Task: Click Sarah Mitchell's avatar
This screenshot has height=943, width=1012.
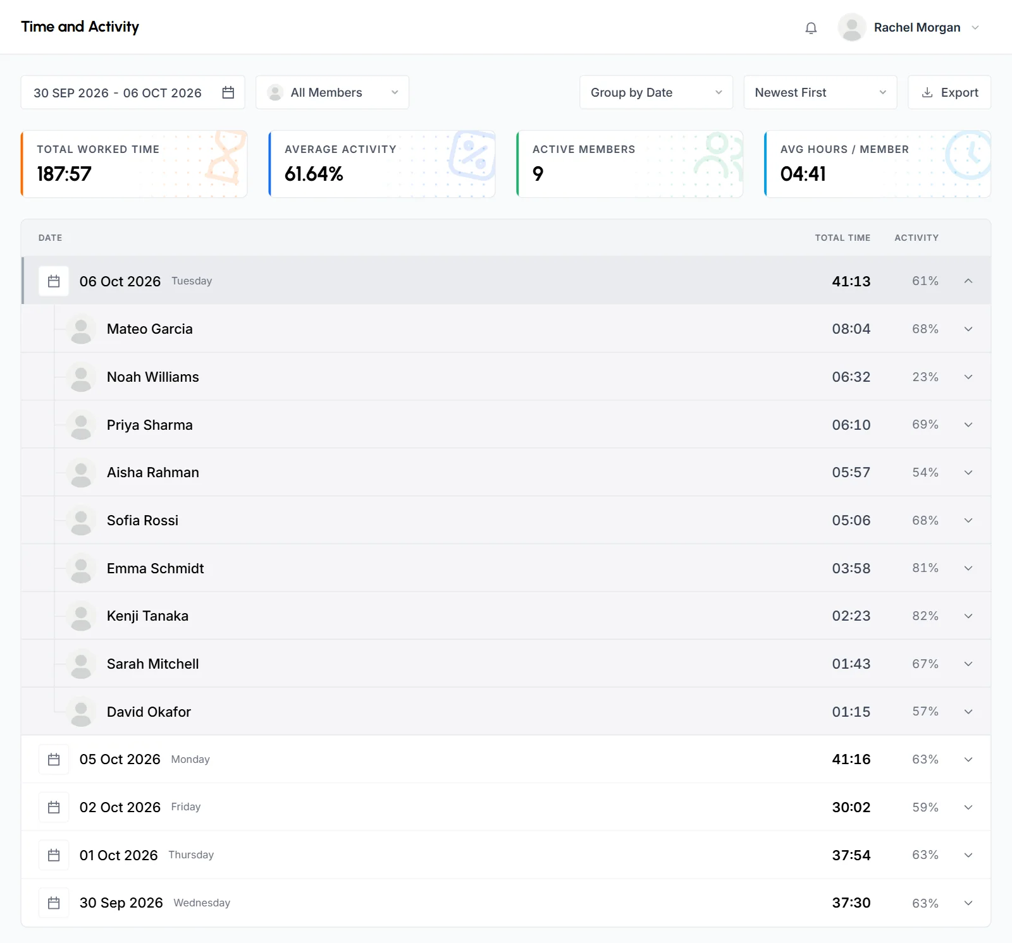Action: 81,664
